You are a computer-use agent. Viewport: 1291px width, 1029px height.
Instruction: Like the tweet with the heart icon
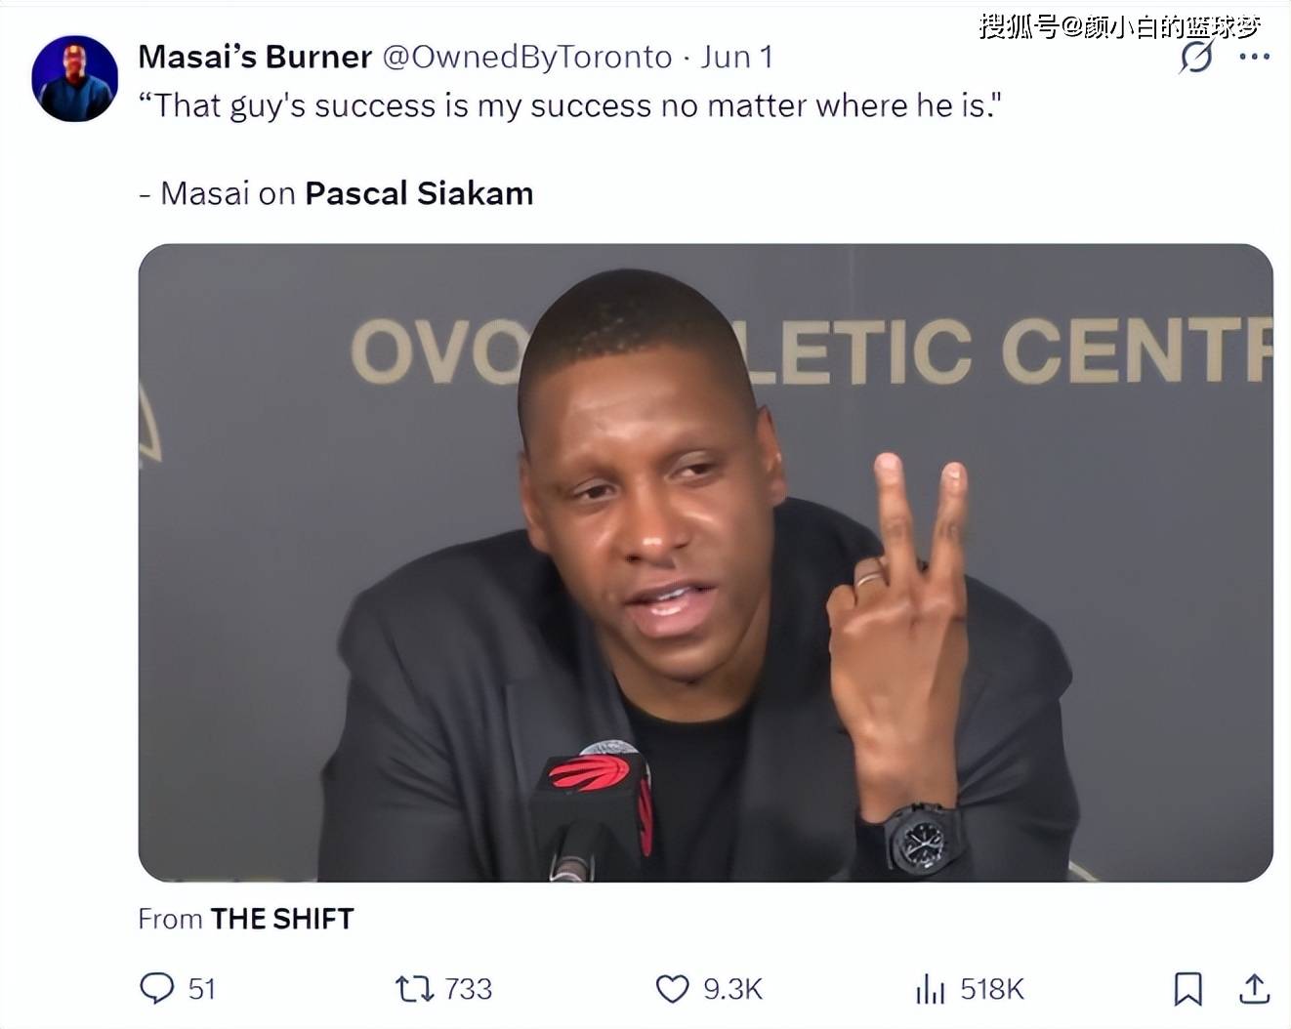point(672,989)
